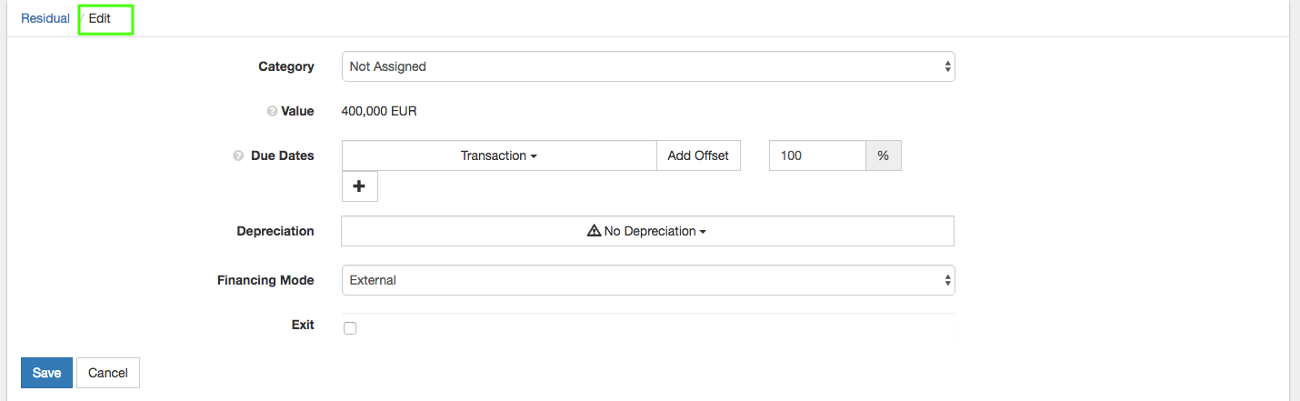The image size is (1300, 401).
Task: Click the caret arrow after No Depreciation
Action: (x=703, y=232)
